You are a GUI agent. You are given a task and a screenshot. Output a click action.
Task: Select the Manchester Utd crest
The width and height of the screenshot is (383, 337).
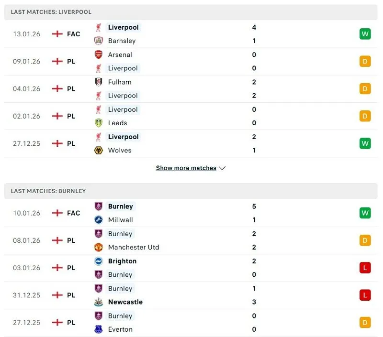pyautogui.click(x=99, y=247)
